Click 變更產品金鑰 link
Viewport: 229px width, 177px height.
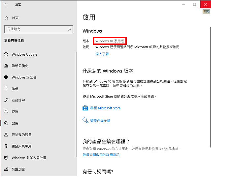tap(100, 120)
